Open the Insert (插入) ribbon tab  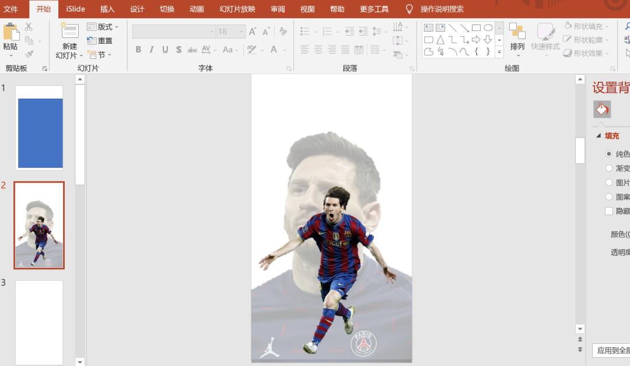[x=107, y=9]
